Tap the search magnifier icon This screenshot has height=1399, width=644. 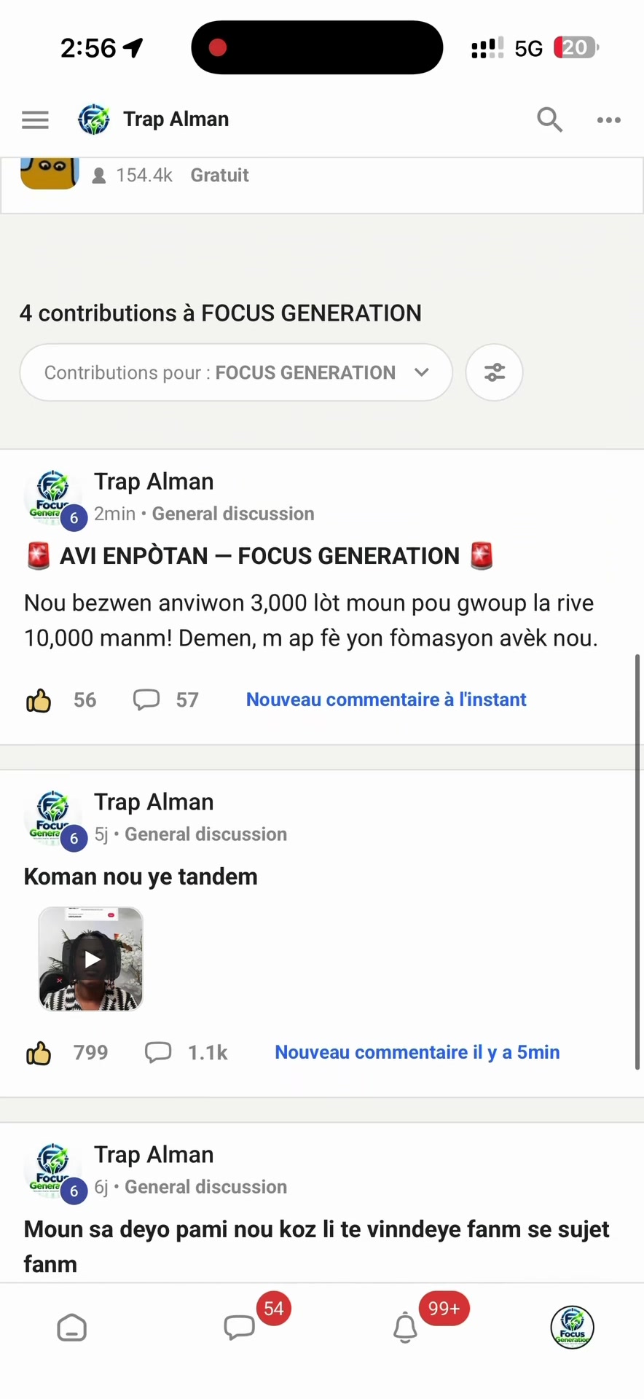coord(549,119)
